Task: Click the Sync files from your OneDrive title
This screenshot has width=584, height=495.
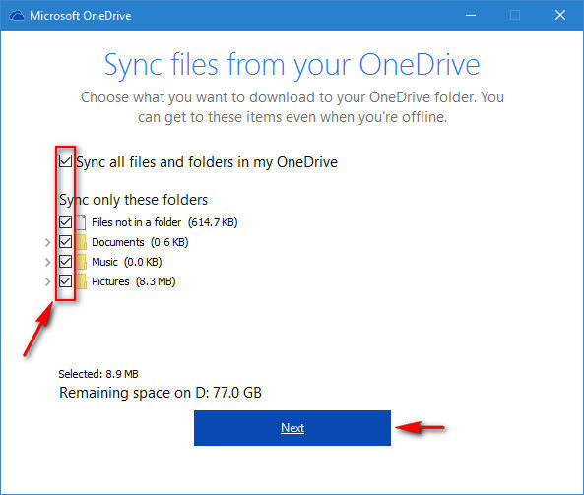Action: coord(292,65)
